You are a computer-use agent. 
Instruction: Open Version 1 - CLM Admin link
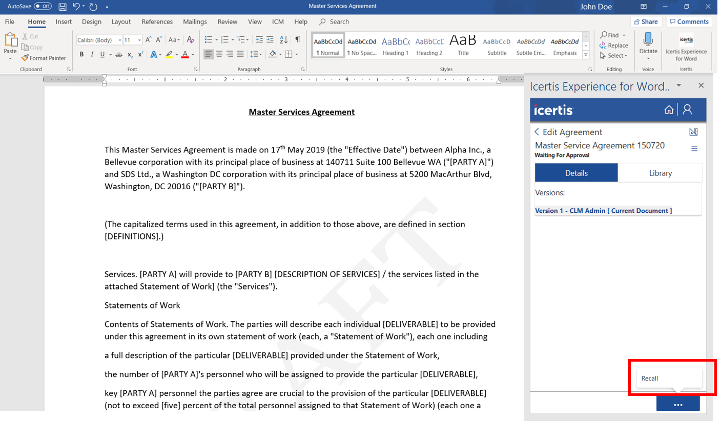[x=603, y=211]
